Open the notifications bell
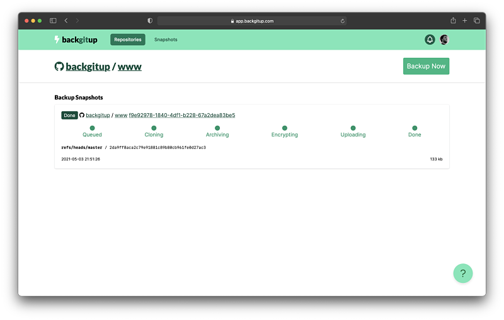504x320 pixels. [x=430, y=40]
